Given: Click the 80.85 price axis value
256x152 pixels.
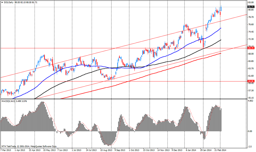Looking at the screenshot, I should [x=251, y=10].
